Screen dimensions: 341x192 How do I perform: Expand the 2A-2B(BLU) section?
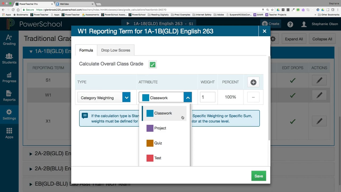tap(31, 169)
